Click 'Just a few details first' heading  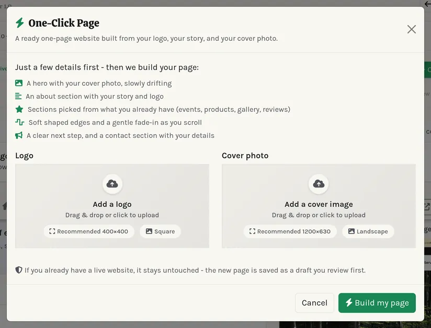[x=107, y=67]
